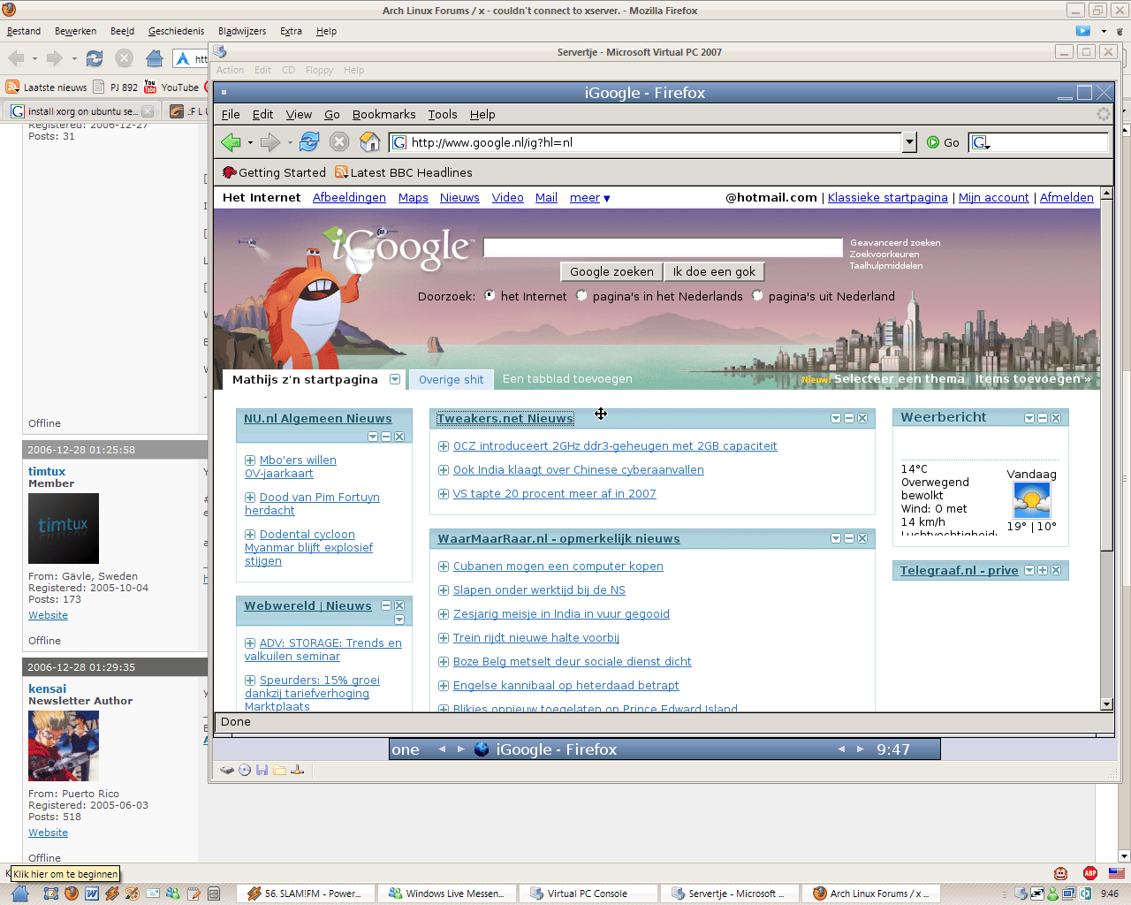Open the Bookmarks menu in iGoogle Firefox
This screenshot has height=905, width=1131.
383,114
